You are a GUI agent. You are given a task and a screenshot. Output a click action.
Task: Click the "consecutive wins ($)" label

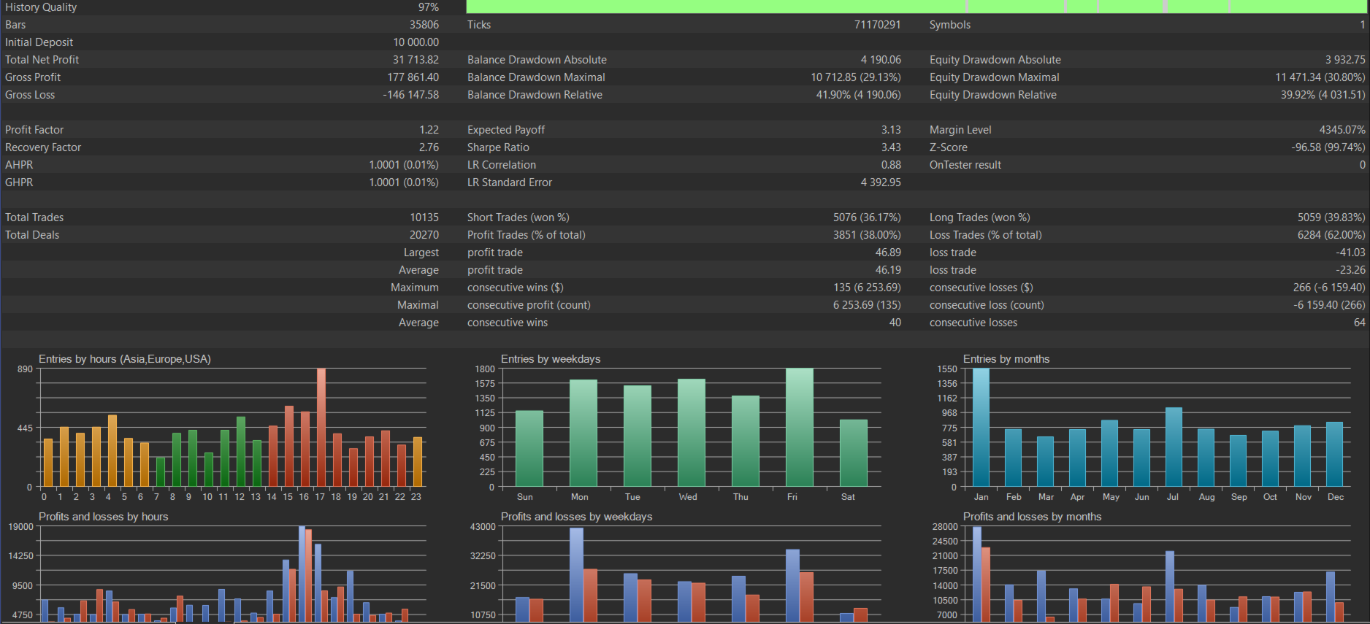516,288
